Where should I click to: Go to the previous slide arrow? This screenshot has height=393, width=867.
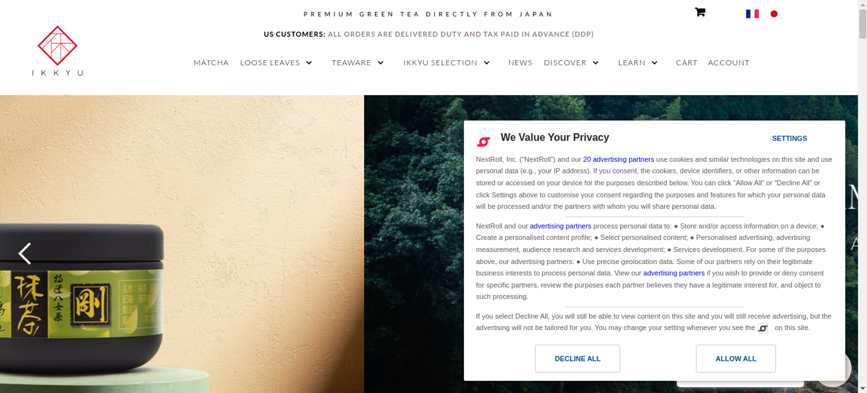click(x=25, y=253)
